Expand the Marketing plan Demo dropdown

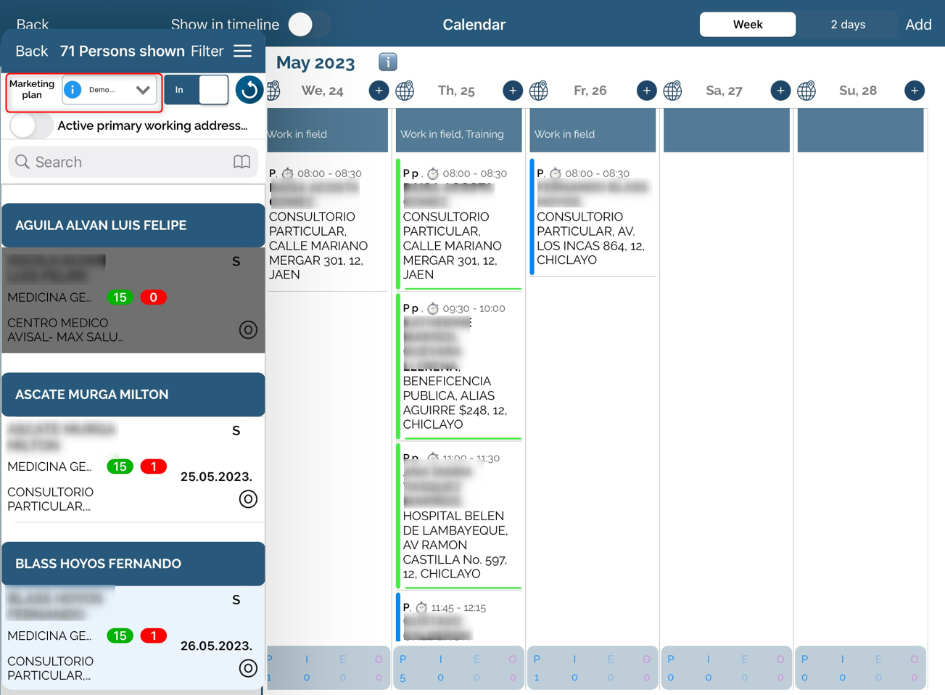point(142,90)
